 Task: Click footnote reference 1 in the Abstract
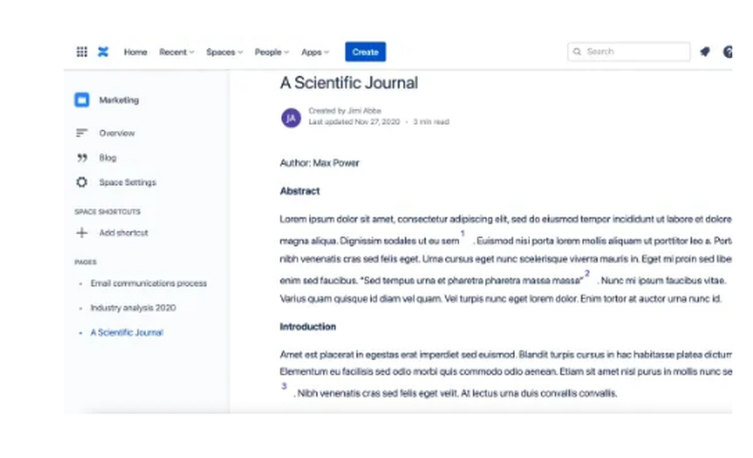[x=462, y=234]
